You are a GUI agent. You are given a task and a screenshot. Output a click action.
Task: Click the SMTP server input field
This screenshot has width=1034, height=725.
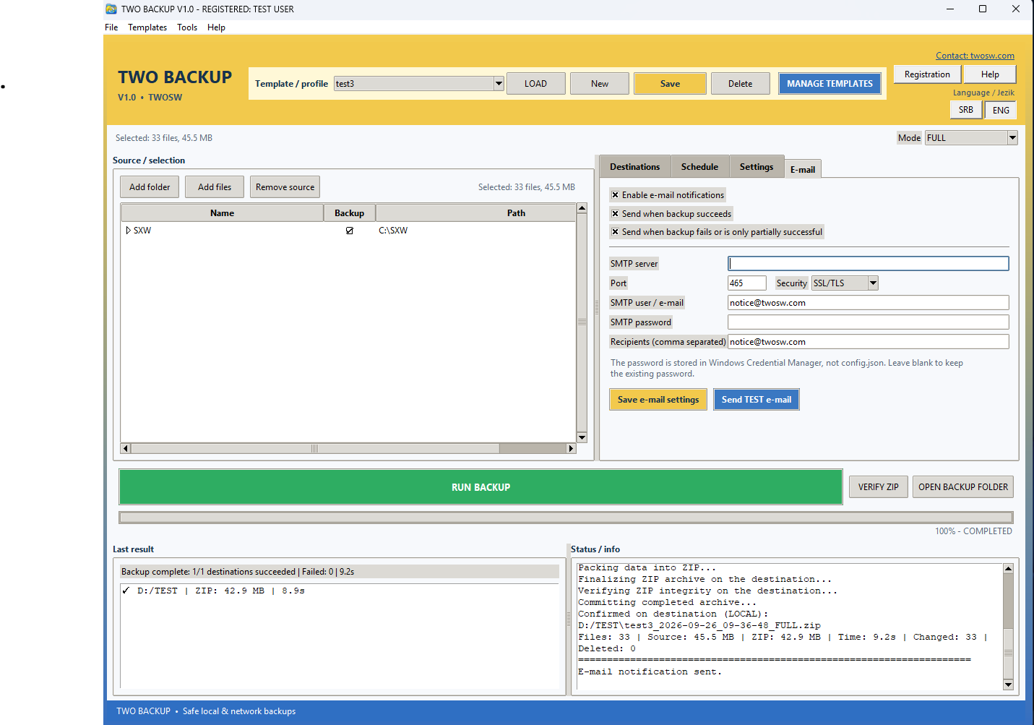pos(869,264)
